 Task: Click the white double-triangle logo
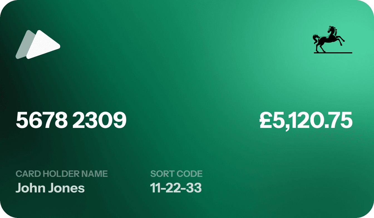tap(38, 44)
